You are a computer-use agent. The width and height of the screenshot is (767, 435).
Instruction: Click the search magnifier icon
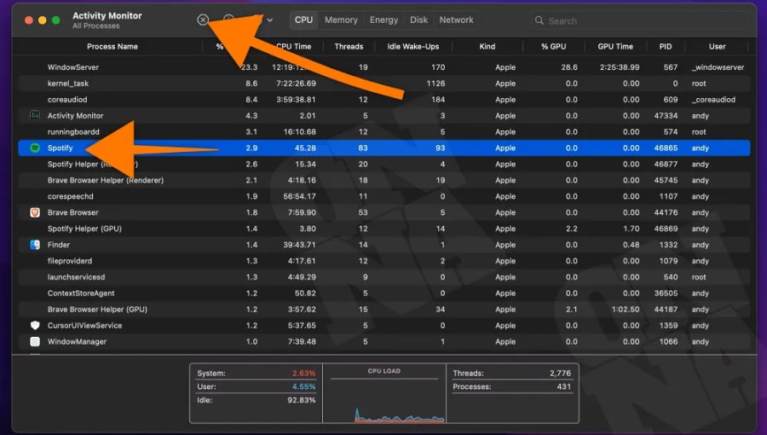pyautogui.click(x=539, y=20)
